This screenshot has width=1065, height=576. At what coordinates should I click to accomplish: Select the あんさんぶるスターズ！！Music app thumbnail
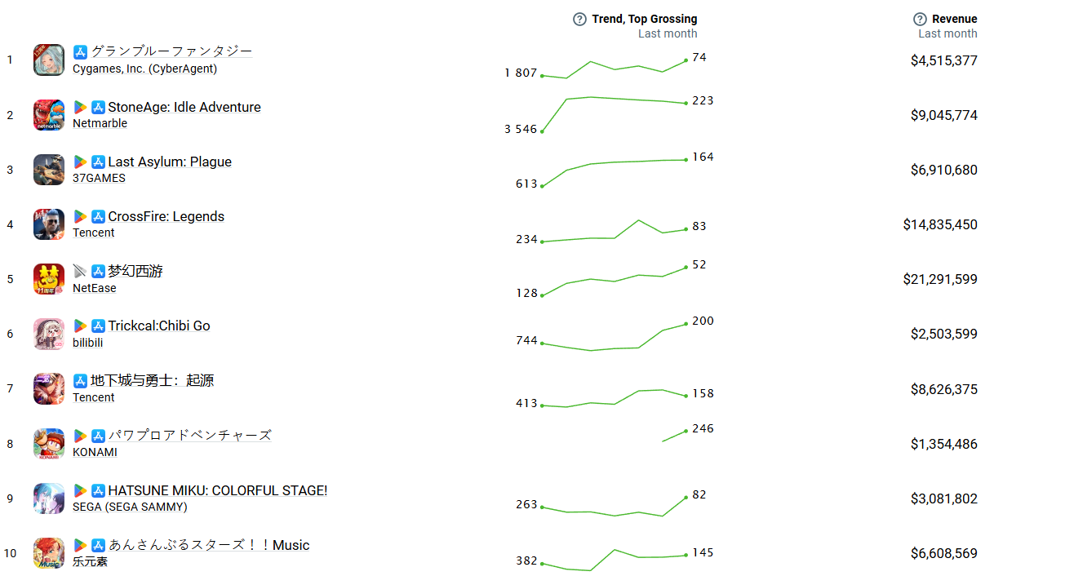coord(49,553)
